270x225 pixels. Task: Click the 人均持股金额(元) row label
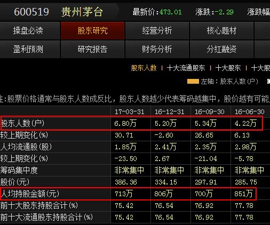coord(30,194)
